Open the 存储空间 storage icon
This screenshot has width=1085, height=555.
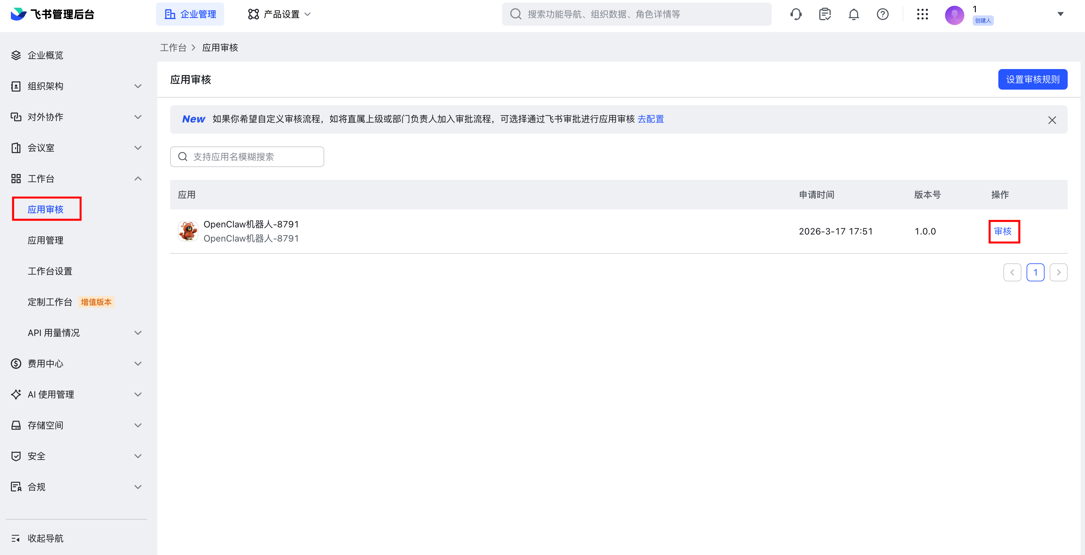click(16, 425)
